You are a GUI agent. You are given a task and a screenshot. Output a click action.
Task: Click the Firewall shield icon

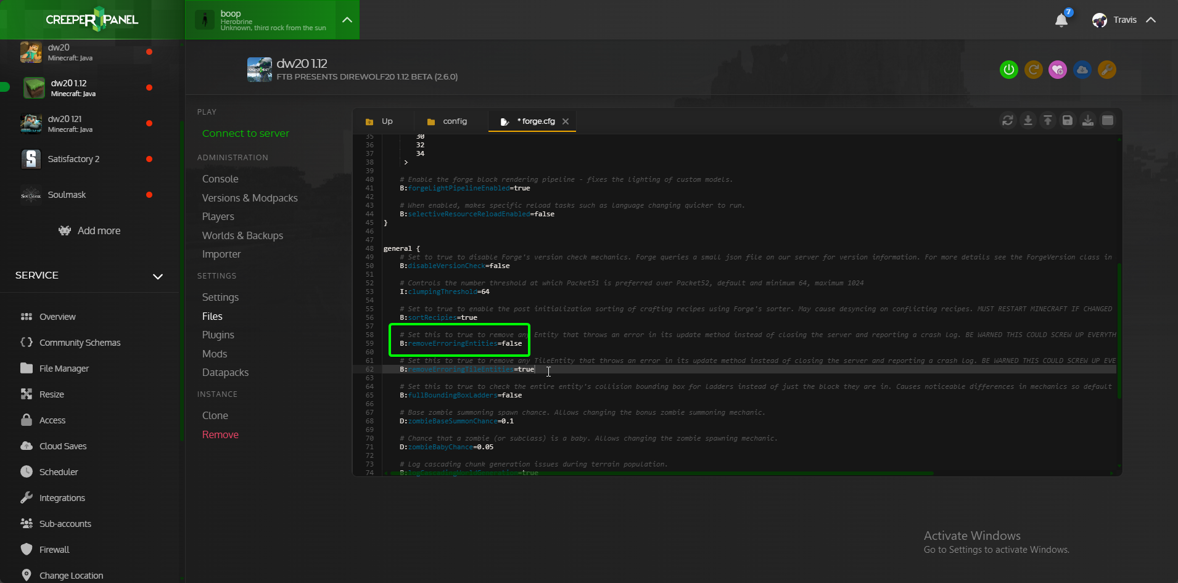tap(27, 549)
